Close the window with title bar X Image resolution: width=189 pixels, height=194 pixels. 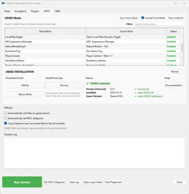pos(184,3)
